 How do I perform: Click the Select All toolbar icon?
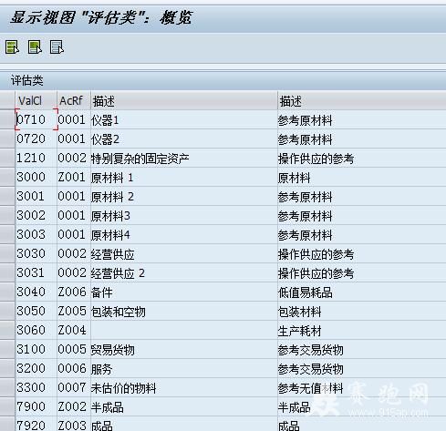12,47
